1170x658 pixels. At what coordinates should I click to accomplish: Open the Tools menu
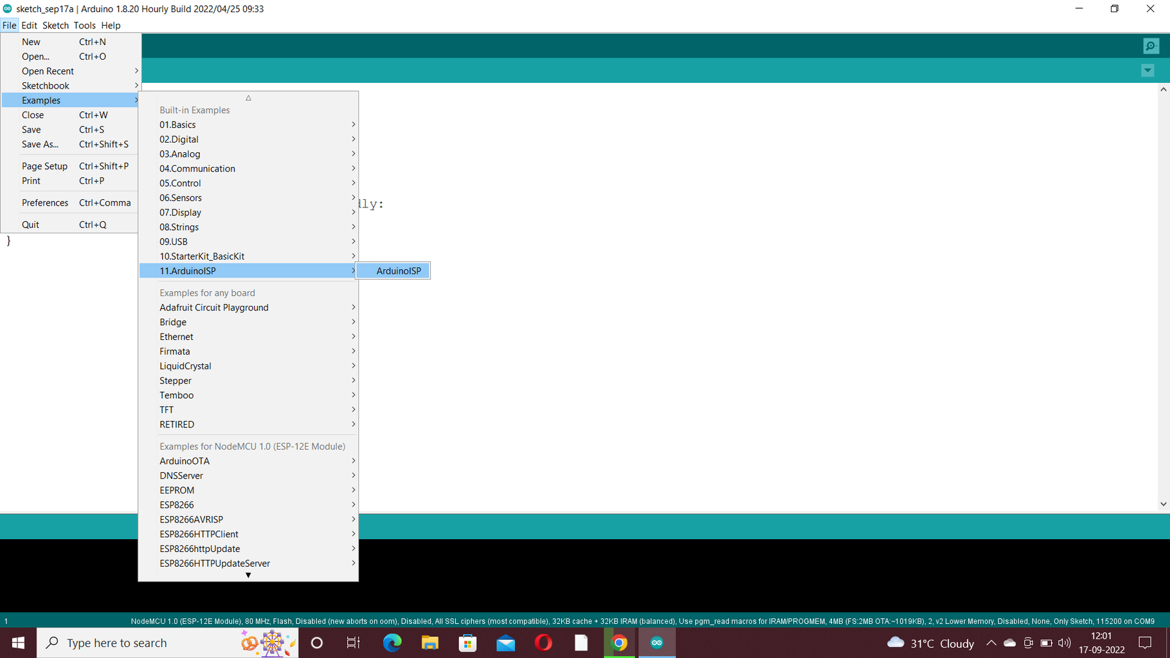tap(84, 25)
